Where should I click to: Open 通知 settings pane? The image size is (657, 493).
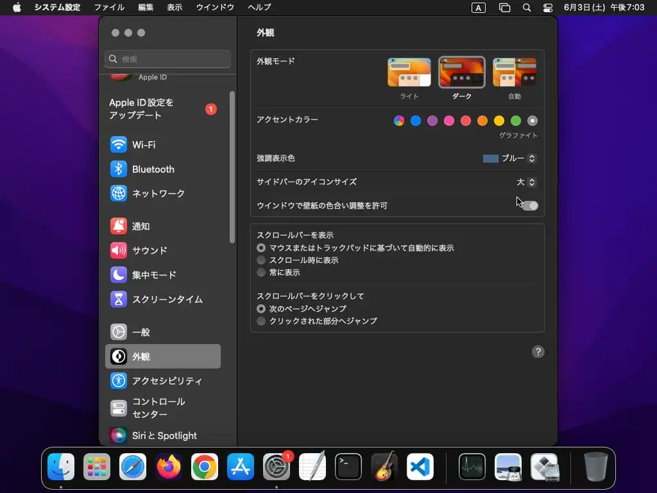162,226
